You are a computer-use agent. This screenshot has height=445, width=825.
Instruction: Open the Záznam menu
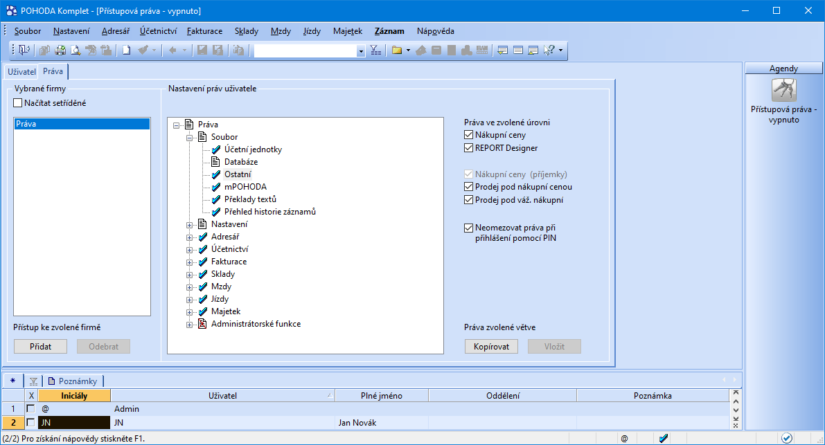point(389,31)
